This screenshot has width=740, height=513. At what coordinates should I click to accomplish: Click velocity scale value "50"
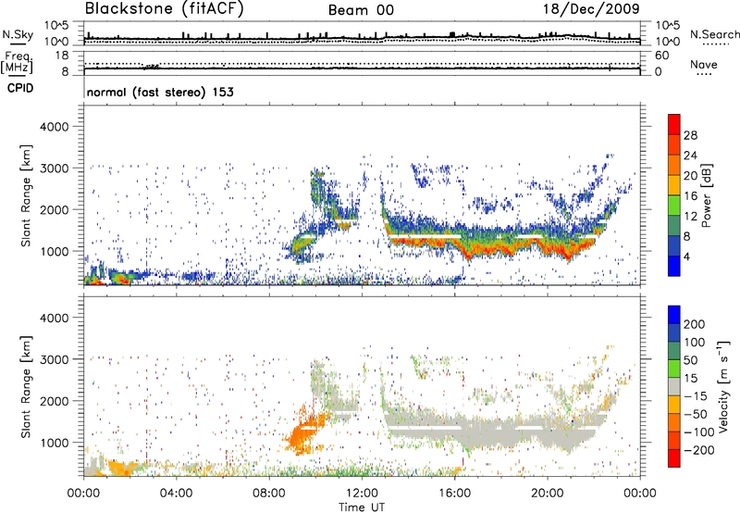[x=691, y=360]
